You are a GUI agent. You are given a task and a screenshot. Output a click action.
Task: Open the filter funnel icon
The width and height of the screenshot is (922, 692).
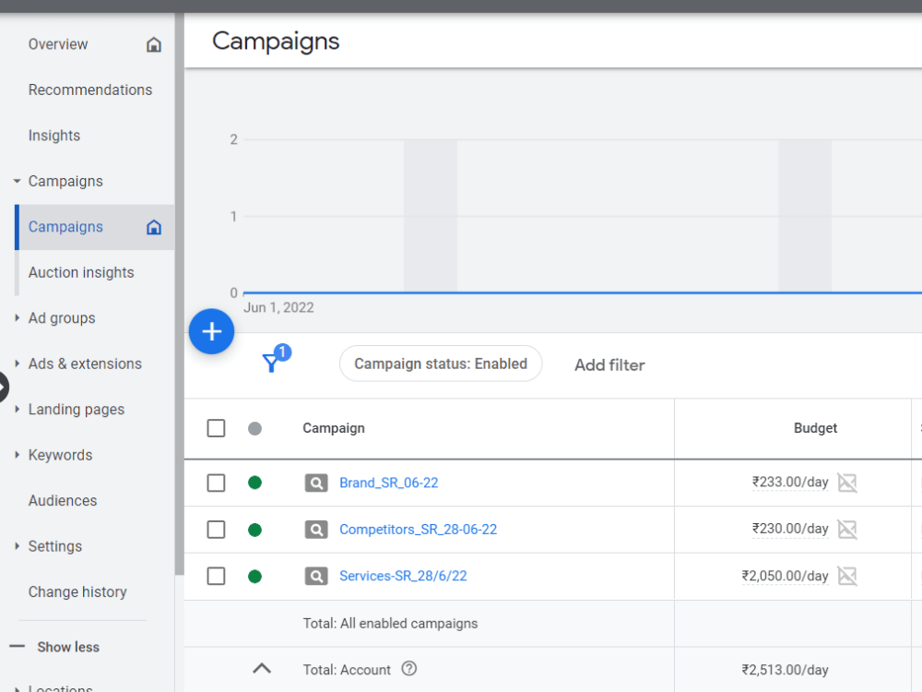click(271, 363)
